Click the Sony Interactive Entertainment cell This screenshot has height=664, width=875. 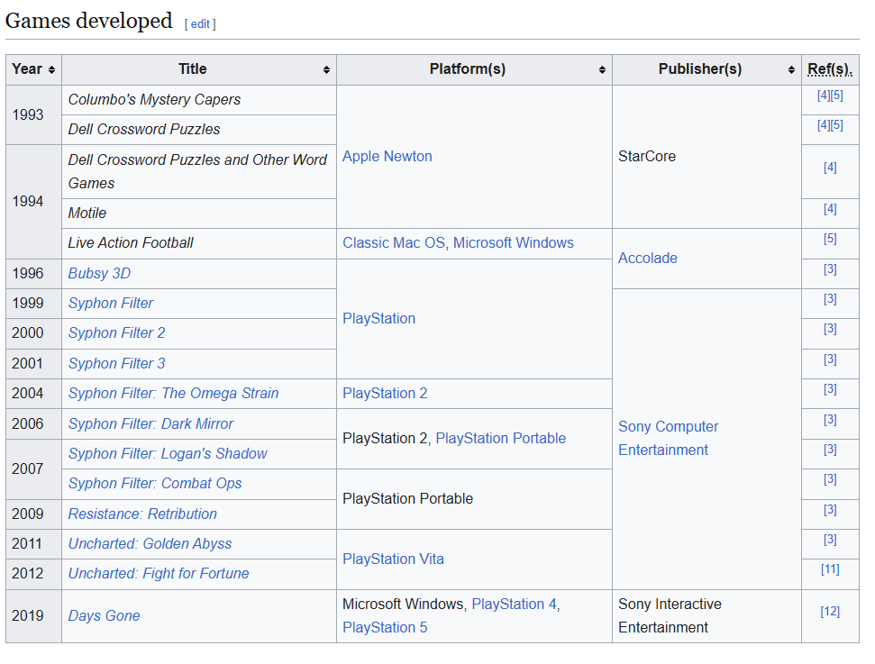(707, 616)
